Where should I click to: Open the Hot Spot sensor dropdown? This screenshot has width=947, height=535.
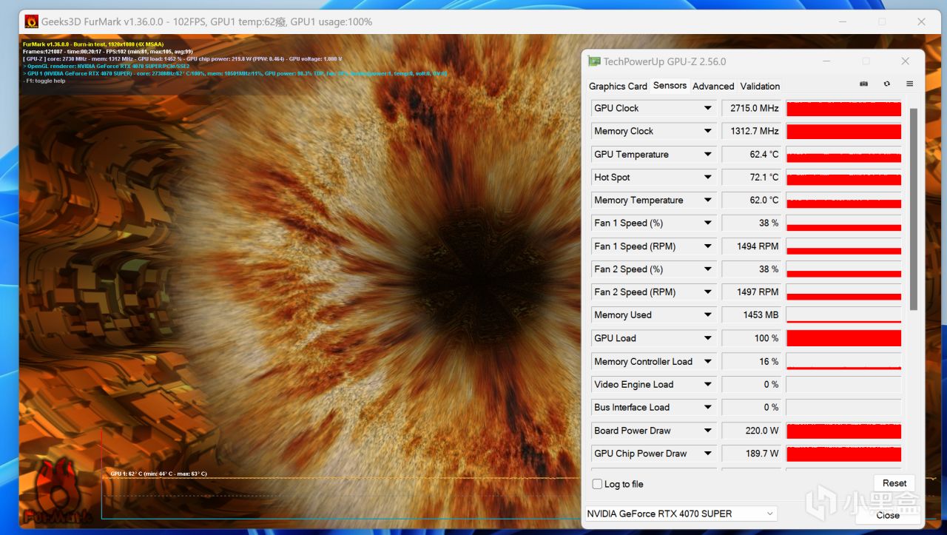(x=707, y=177)
